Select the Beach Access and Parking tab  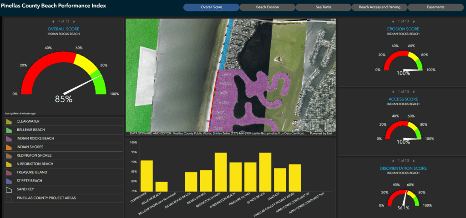(x=379, y=7)
